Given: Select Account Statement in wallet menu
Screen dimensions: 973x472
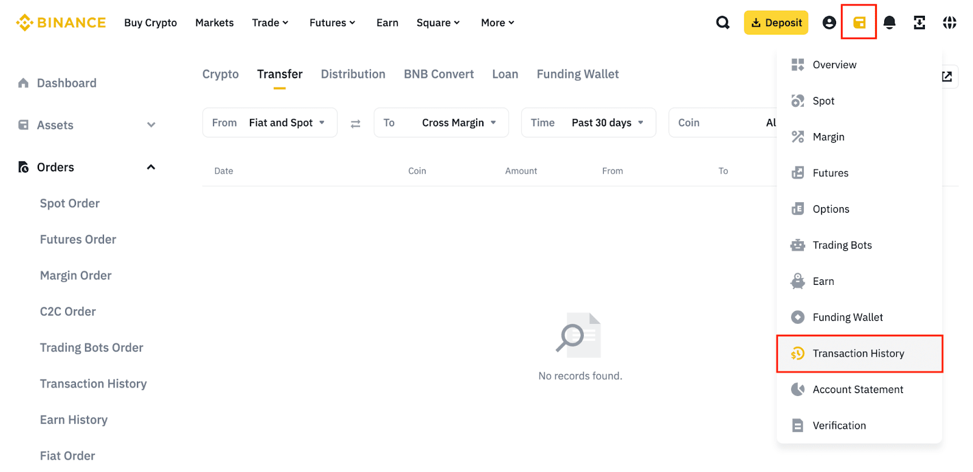Looking at the screenshot, I should point(859,389).
